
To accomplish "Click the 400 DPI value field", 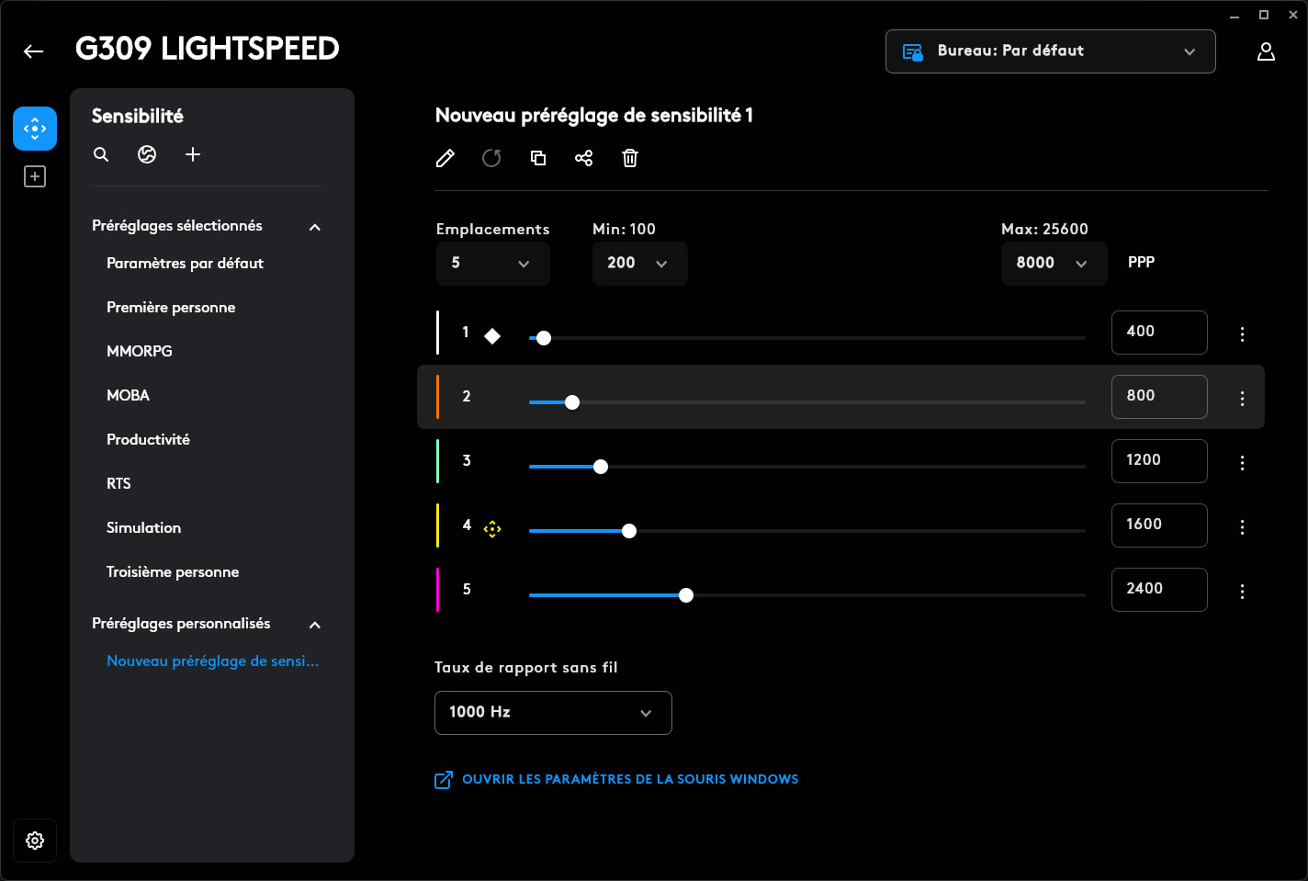I will point(1159,333).
